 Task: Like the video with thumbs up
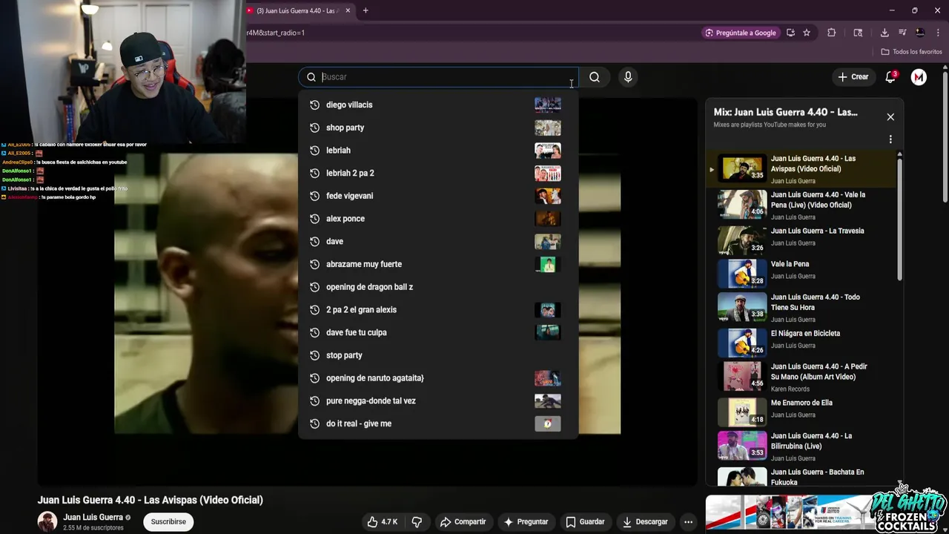pos(383,522)
